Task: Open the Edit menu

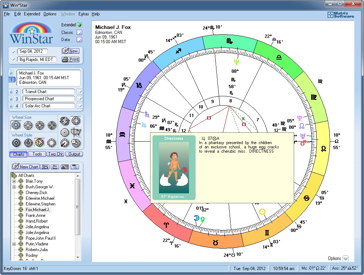Action: (17, 14)
